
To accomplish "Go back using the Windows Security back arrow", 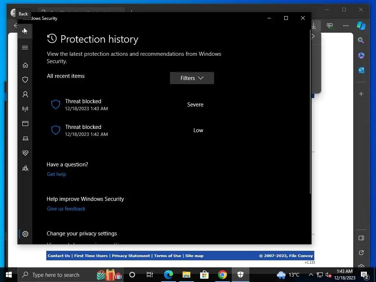I will [25, 31].
